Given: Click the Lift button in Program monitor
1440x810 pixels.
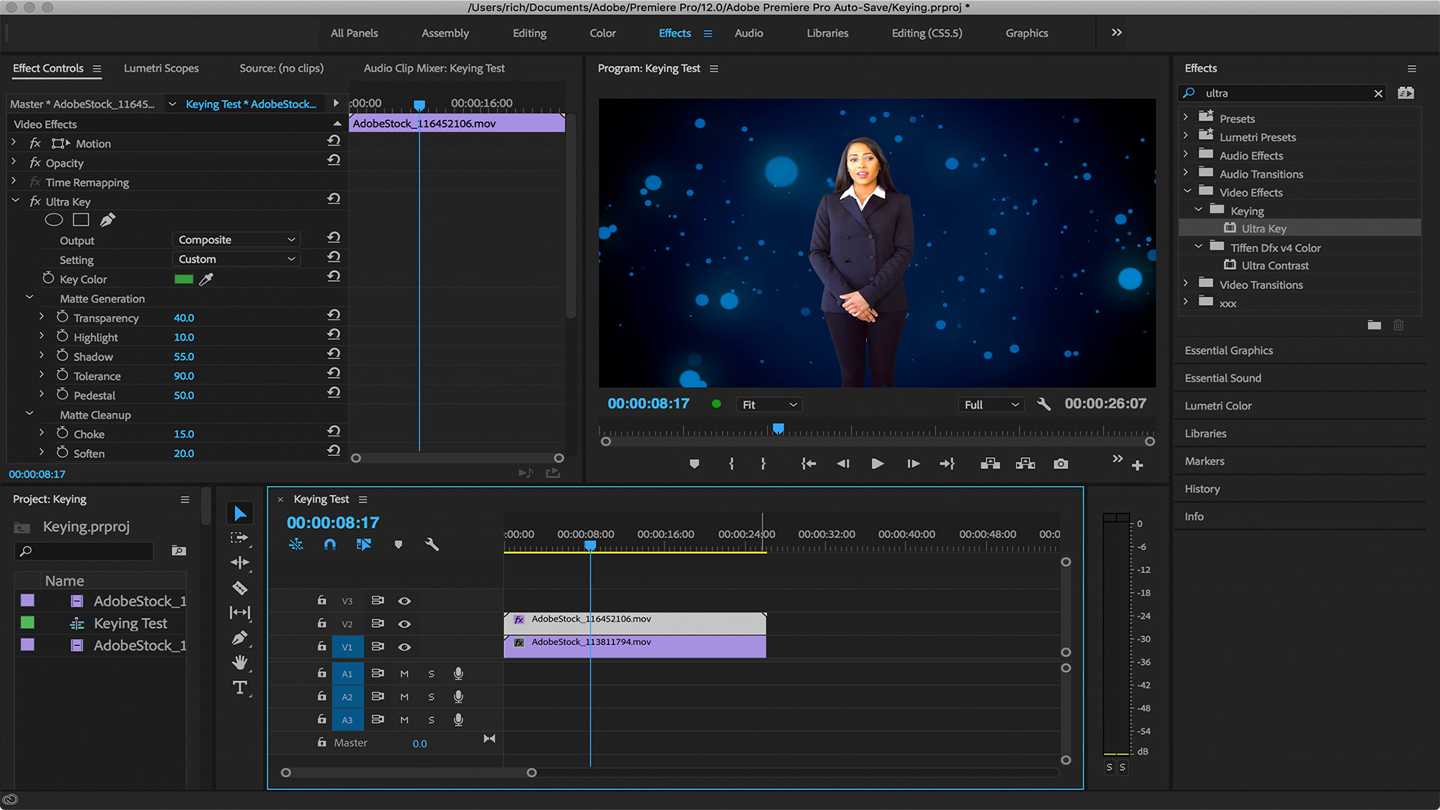Looking at the screenshot, I should click(990, 464).
